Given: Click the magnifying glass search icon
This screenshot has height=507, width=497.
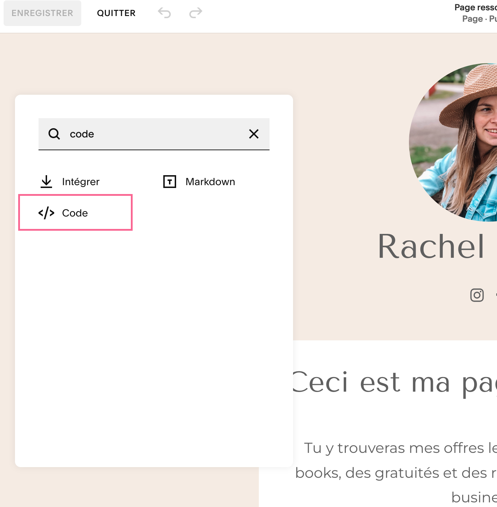Looking at the screenshot, I should point(54,134).
